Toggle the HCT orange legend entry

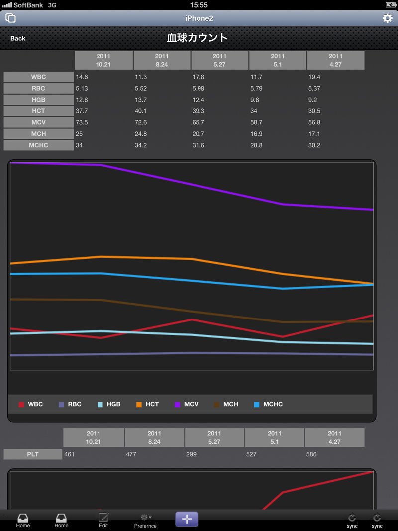point(147,404)
